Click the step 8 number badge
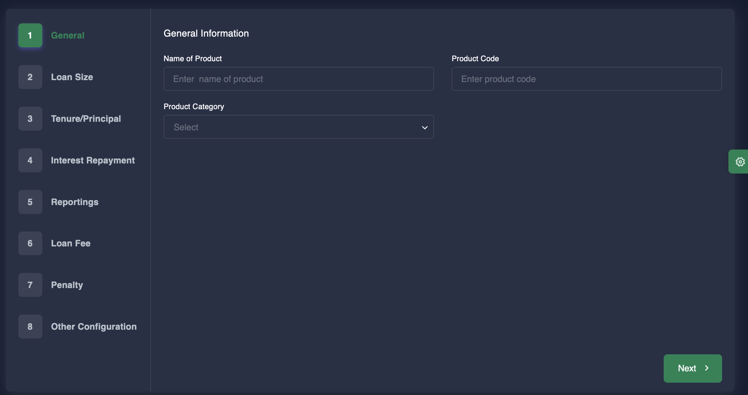748x395 pixels. [30, 327]
